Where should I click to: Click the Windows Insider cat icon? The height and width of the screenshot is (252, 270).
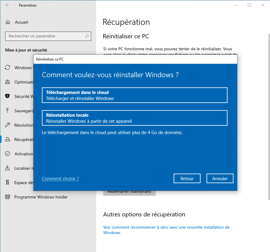click(7, 197)
